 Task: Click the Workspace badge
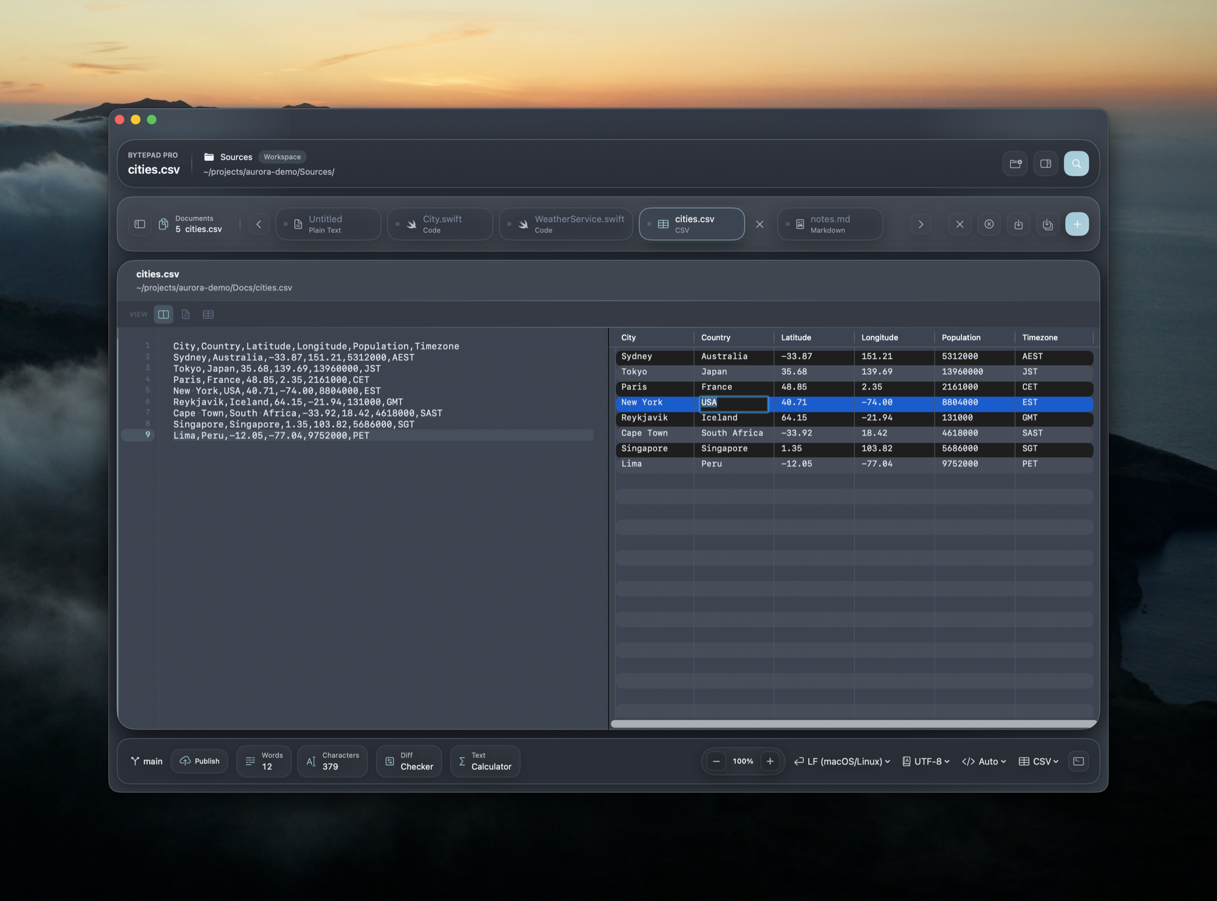pyautogui.click(x=282, y=157)
